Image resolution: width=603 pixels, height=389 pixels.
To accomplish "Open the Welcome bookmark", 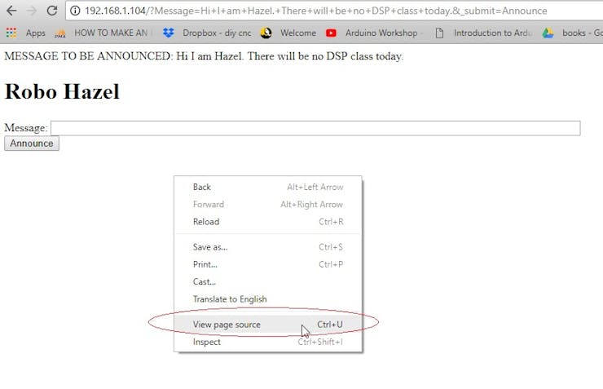I will pyautogui.click(x=298, y=33).
